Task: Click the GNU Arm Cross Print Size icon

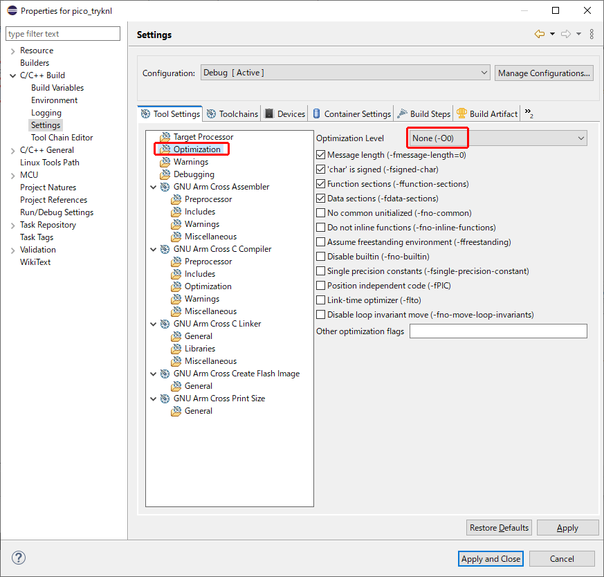Action: 165,399
